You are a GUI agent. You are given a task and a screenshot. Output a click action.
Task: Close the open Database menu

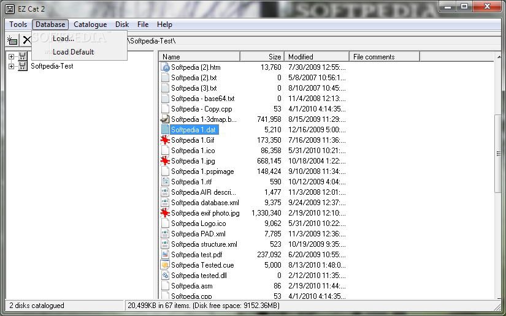coord(50,24)
